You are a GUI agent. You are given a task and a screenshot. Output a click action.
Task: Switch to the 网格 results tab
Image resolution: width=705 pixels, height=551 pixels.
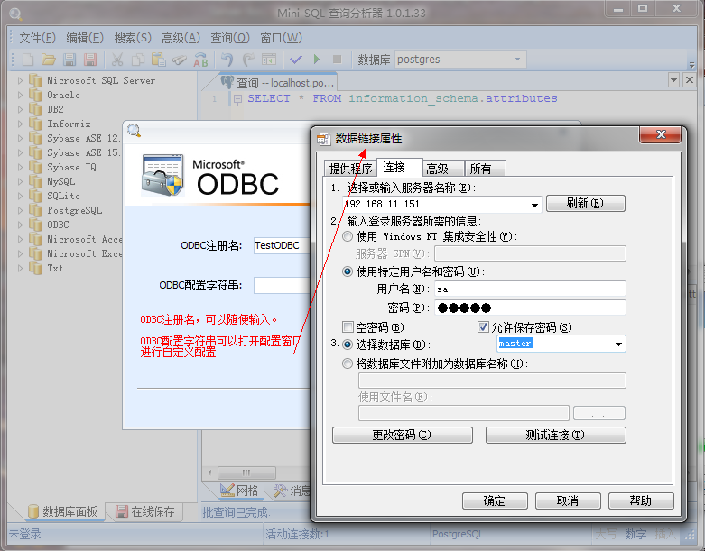[x=240, y=491]
